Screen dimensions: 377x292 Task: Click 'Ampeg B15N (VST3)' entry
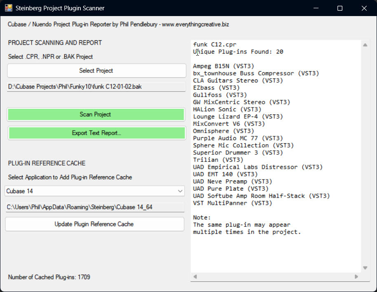point(223,66)
